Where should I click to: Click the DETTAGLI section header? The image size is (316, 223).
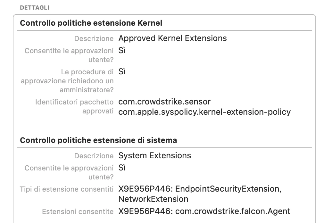(34, 8)
